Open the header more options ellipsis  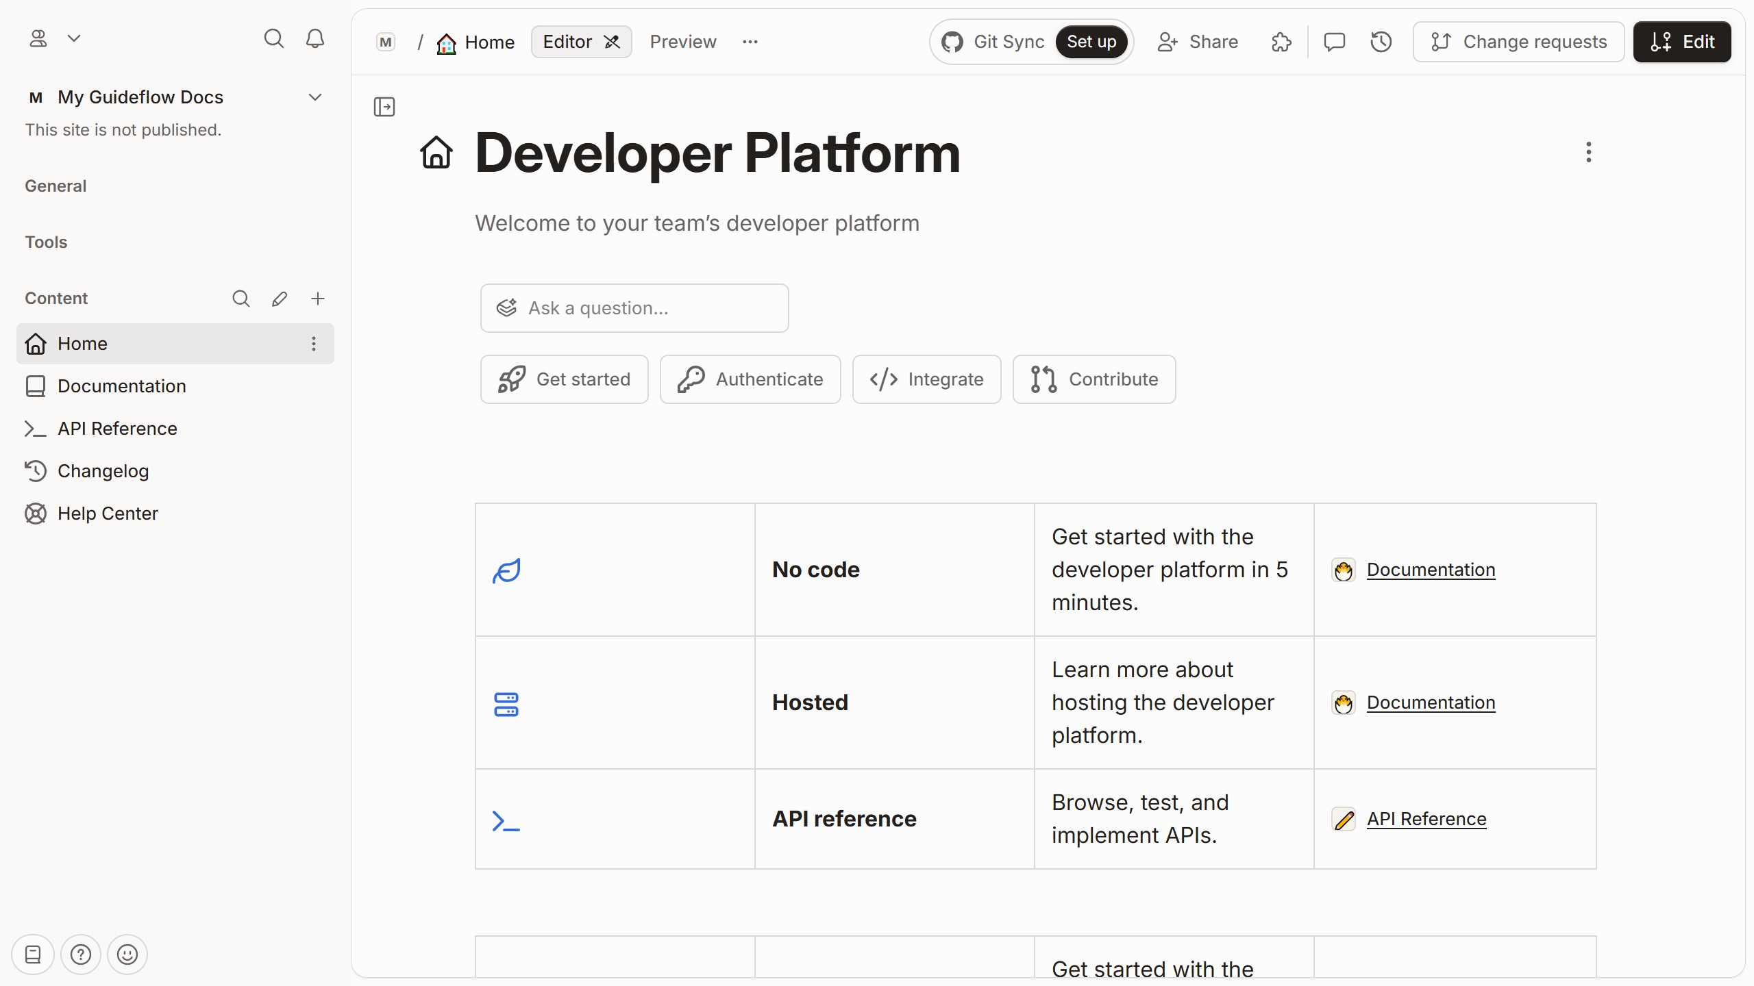pos(750,42)
